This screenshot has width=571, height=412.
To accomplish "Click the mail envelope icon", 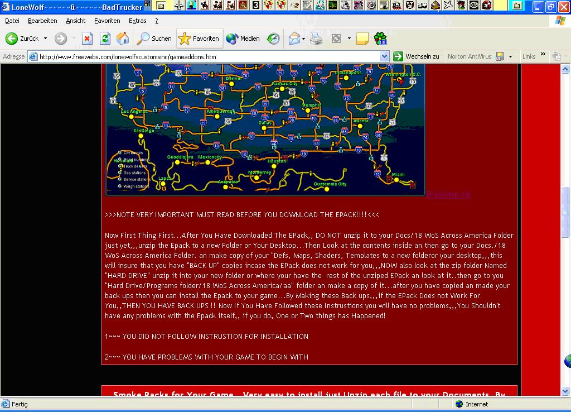I will tap(293, 39).
